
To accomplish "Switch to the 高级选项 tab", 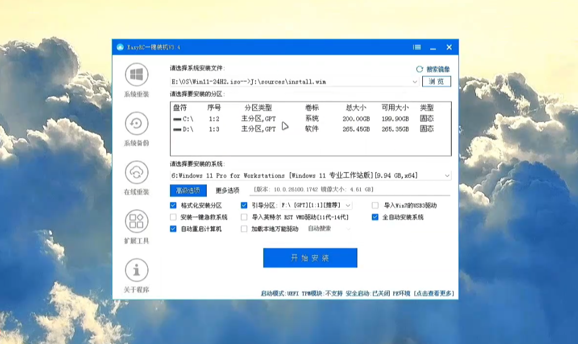I will click(x=188, y=190).
